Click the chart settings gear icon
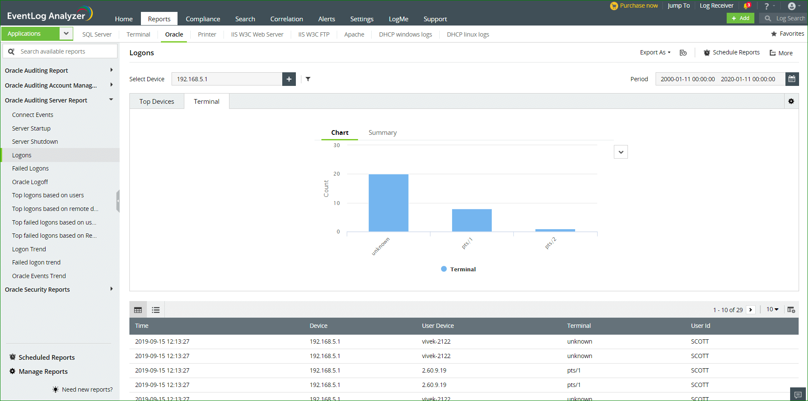Image resolution: width=808 pixels, height=401 pixels. click(x=791, y=101)
